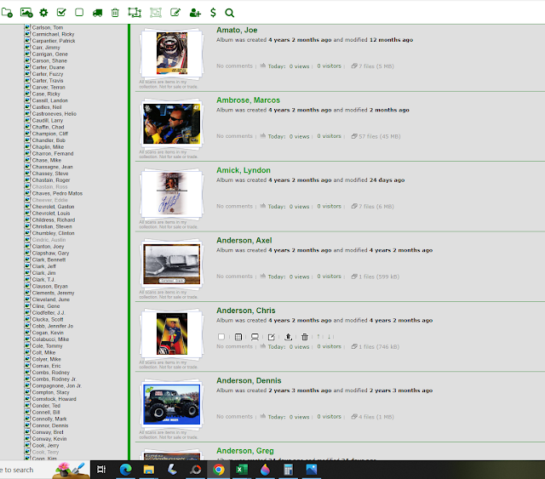Viewport: 545px width, 479px height.
Task: Select Chaves, Pedro Matos in the tree
Action: (57, 193)
